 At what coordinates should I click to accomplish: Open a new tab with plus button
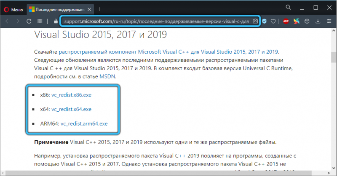pos(99,9)
